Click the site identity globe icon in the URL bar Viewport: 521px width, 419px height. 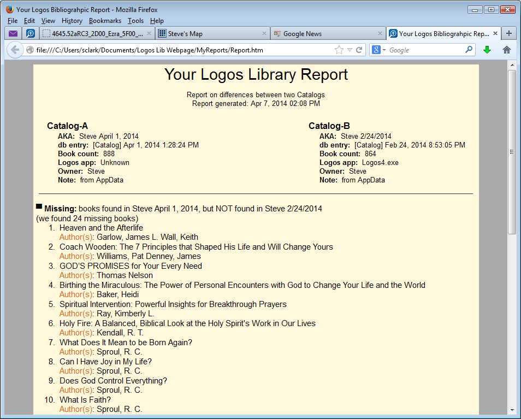point(30,50)
